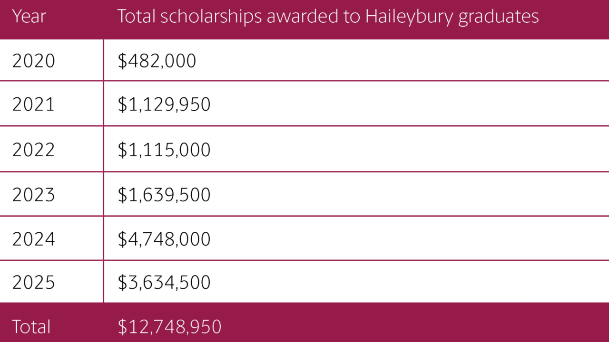Click the 2023 year cell
Viewport: 609px width, 342px height.
[x=33, y=195]
